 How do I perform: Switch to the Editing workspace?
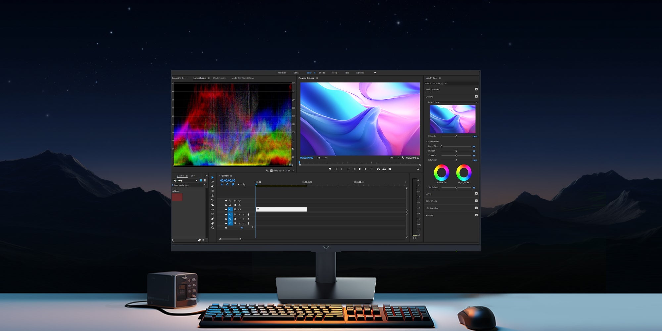click(296, 73)
